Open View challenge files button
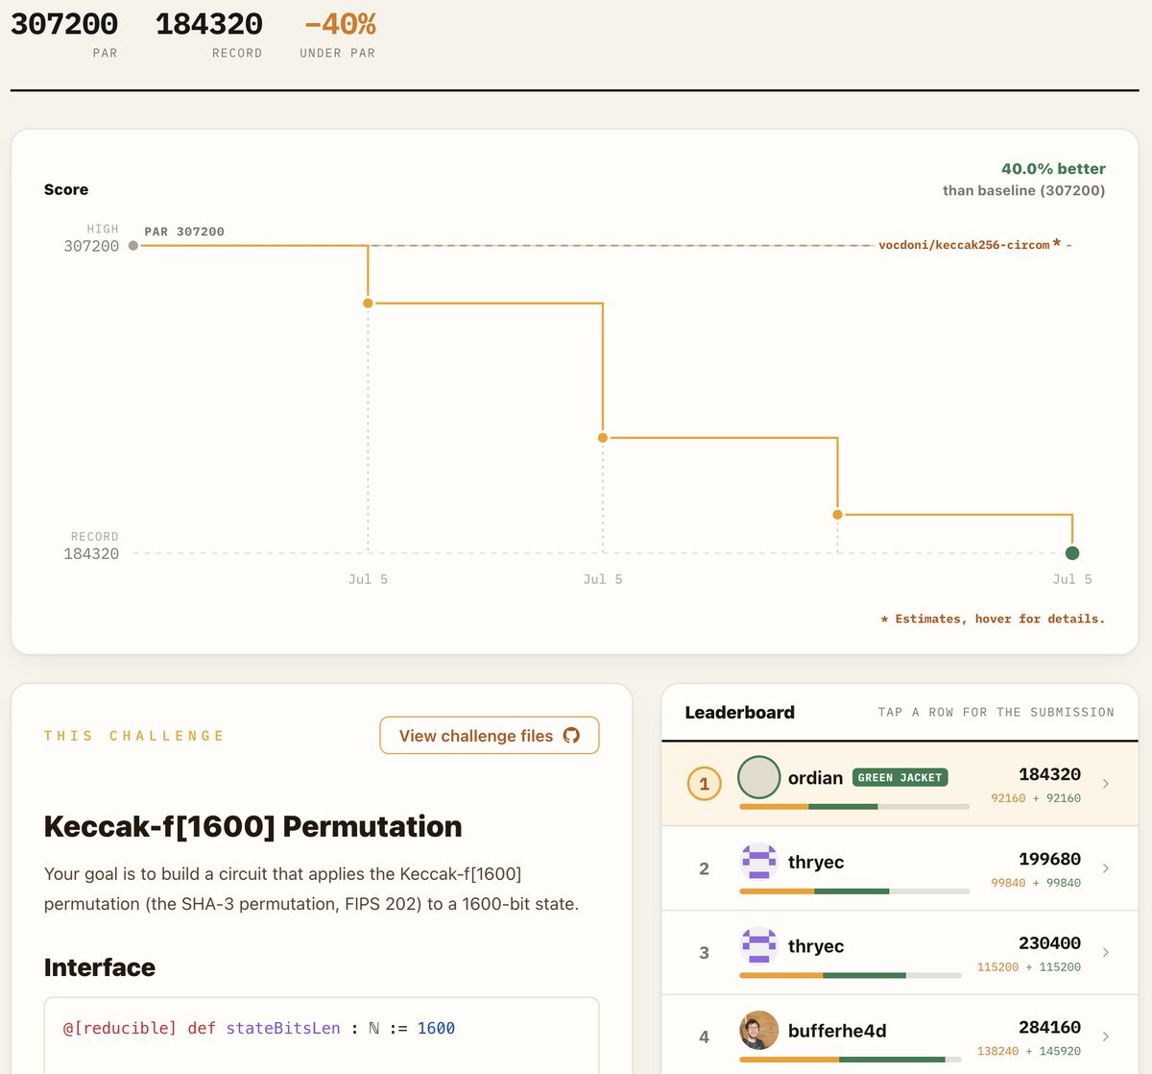Image resolution: width=1152 pixels, height=1074 pixels. tap(490, 736)
